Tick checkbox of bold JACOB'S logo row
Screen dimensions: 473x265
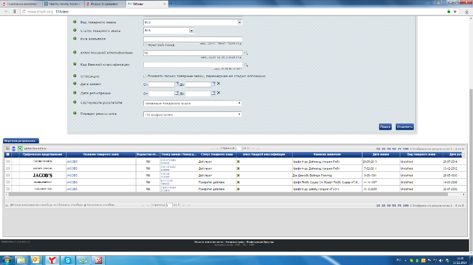coord(8,175)
